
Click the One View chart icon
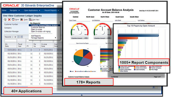[30, 19]
